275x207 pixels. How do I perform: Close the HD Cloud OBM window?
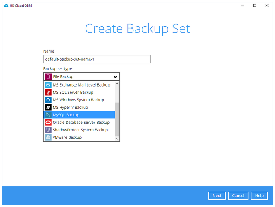tap(267, 6)
